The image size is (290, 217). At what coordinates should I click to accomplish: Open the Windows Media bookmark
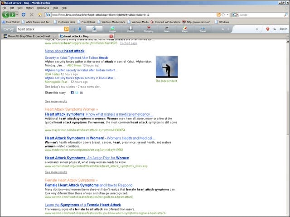(x=138, y=22)
